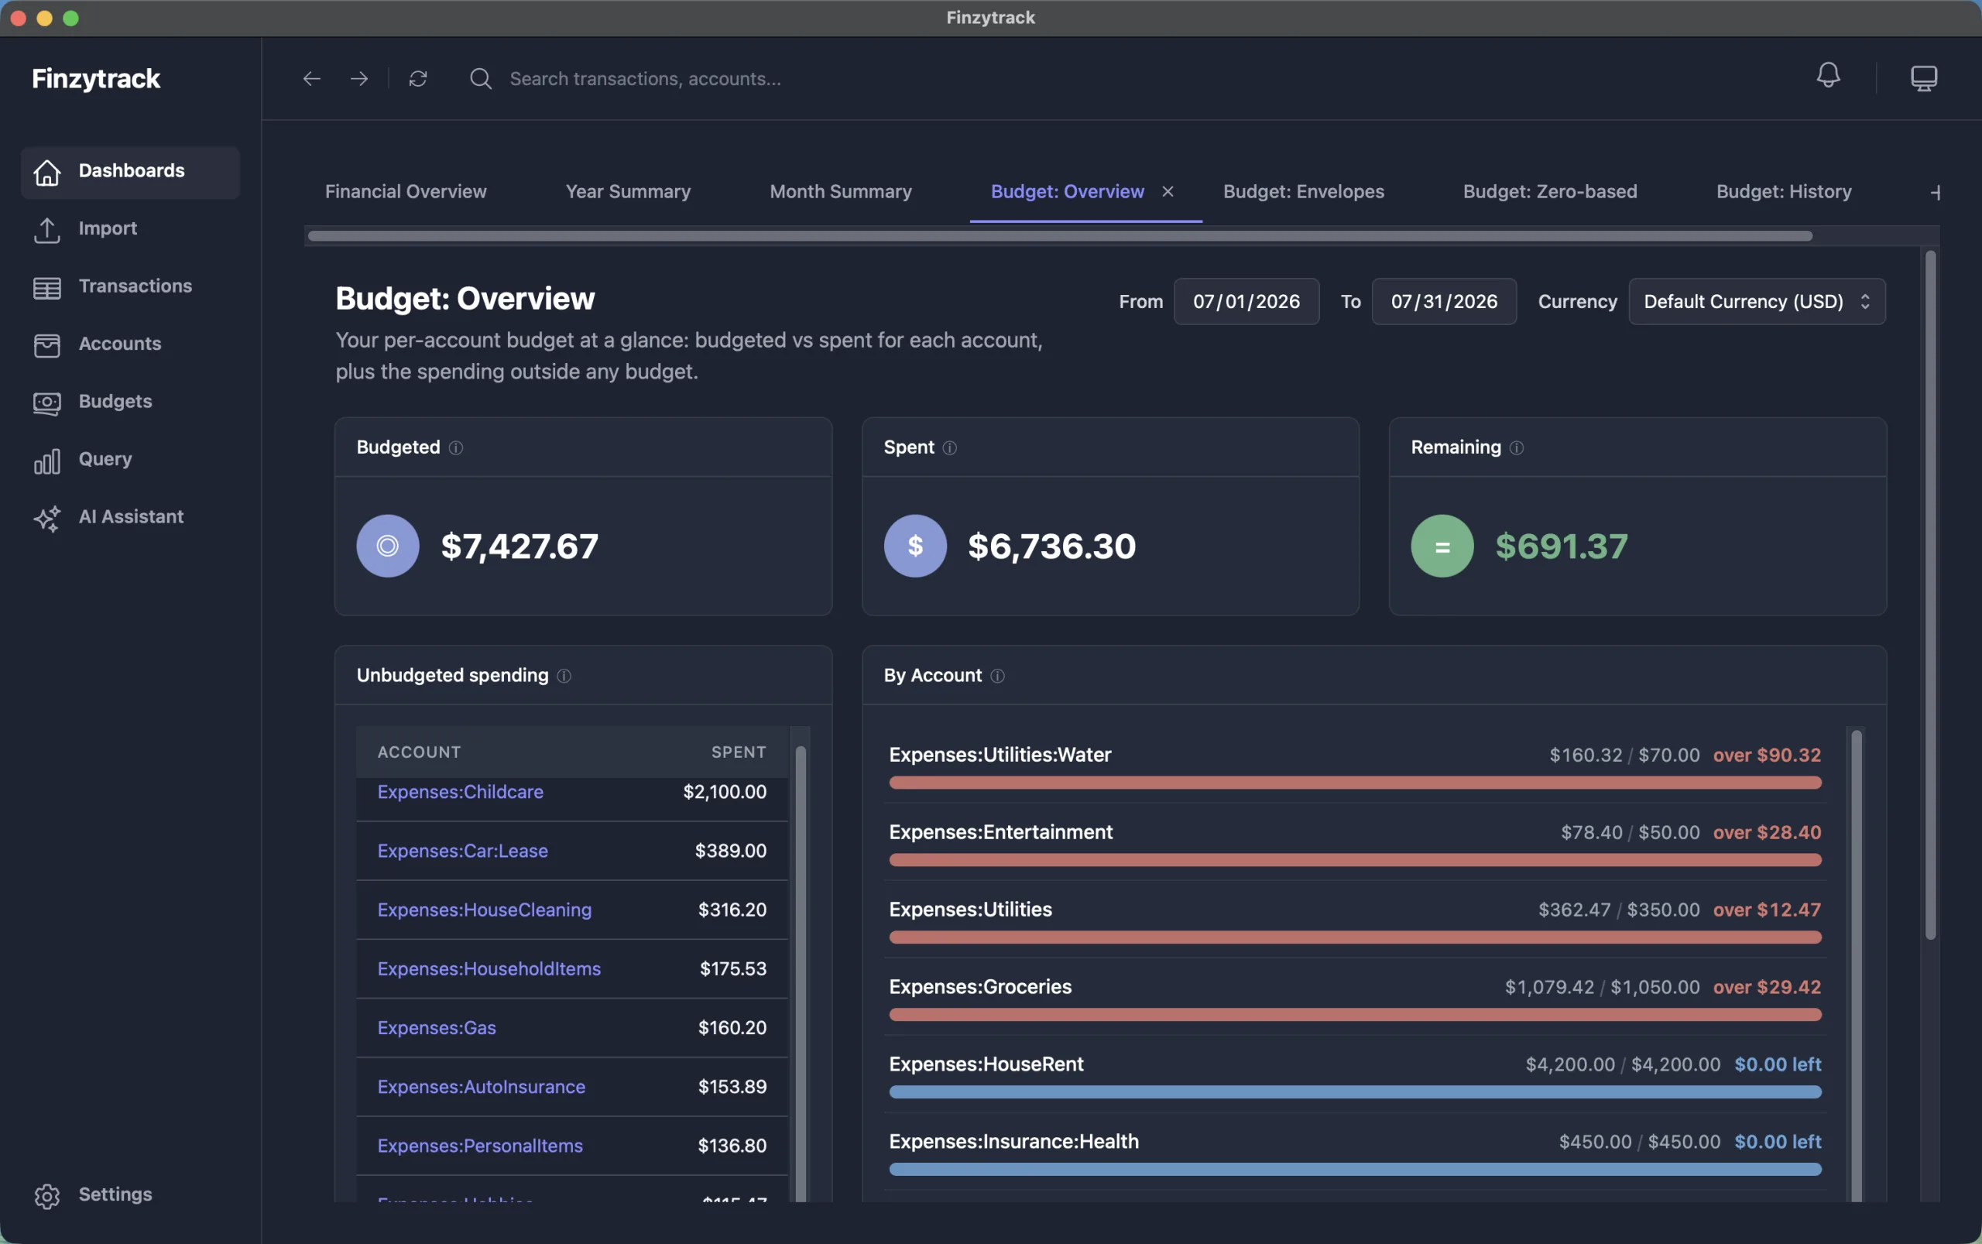Click the ACCOUNT column header
The width and height of the screenshot is (1982, 1244).
419,752
